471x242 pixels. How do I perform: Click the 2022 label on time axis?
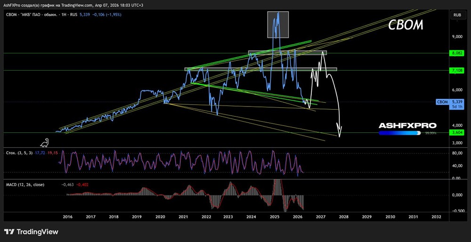click(x=206, y=217)
